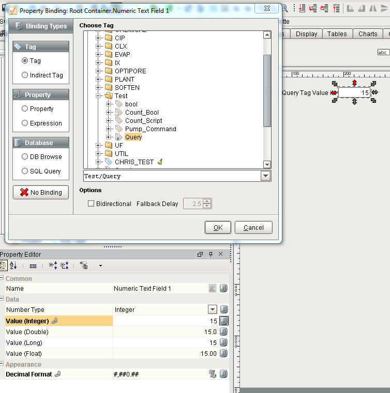
Task: Click the zoom 1:1 magnifier icon
Action: (285, 9)
